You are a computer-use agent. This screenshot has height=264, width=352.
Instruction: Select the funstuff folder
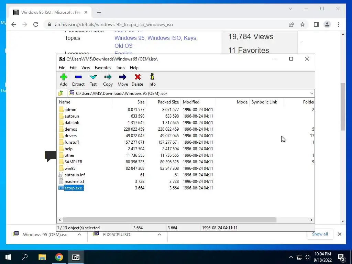click(71, 142)
